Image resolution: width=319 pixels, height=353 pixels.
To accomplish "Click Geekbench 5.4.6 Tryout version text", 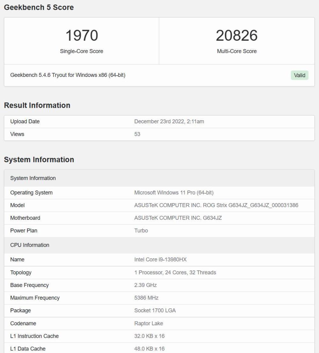I will pyautogui.click(x=68, y=75).
